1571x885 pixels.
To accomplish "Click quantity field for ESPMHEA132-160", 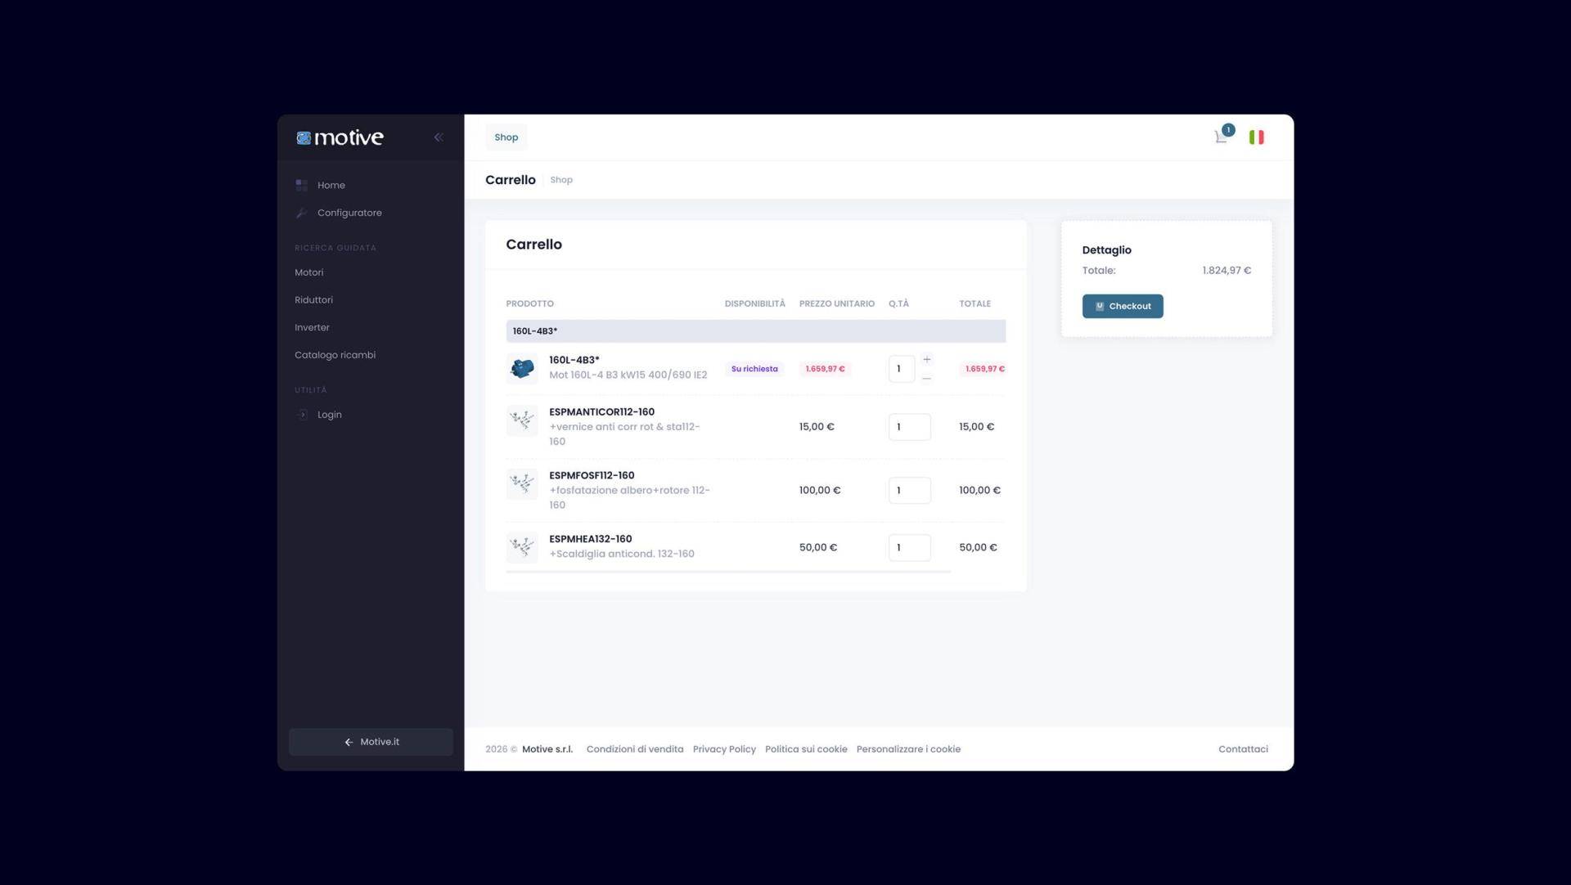I will click(x=908, y=548).
